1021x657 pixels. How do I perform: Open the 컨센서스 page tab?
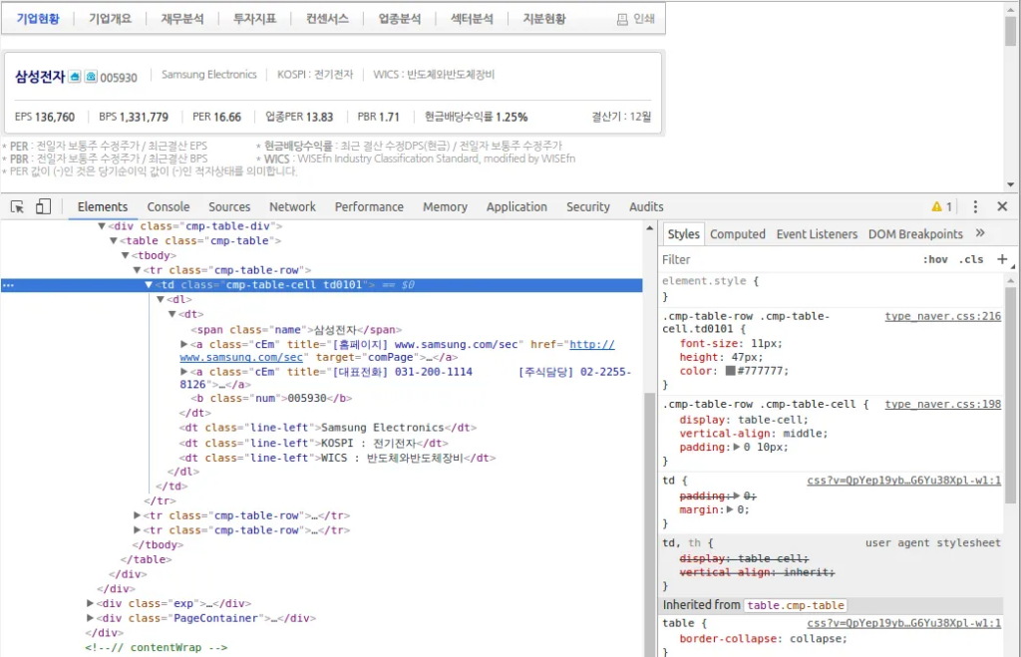(x=327, y=19)
